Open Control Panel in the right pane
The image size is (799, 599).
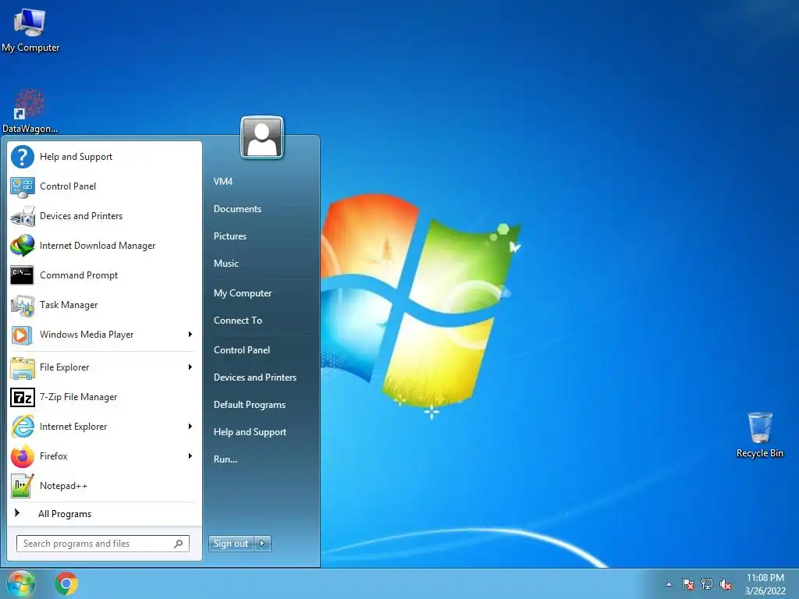coord(242,350)
